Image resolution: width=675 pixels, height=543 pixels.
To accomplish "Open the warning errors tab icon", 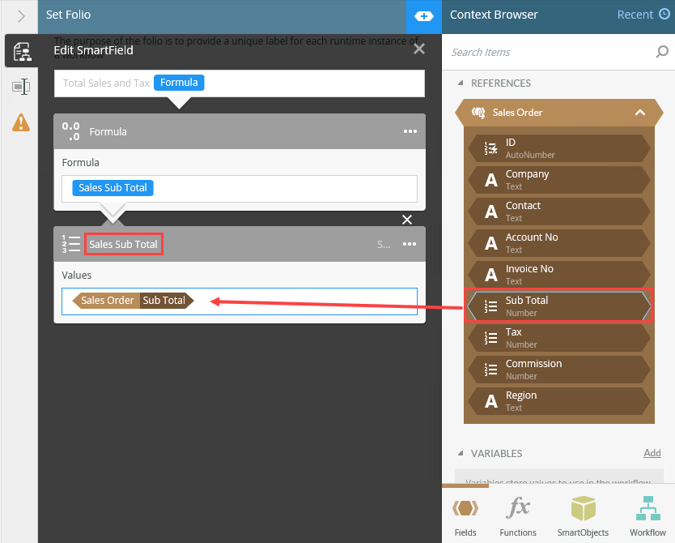I will click(x=21, y=122).
